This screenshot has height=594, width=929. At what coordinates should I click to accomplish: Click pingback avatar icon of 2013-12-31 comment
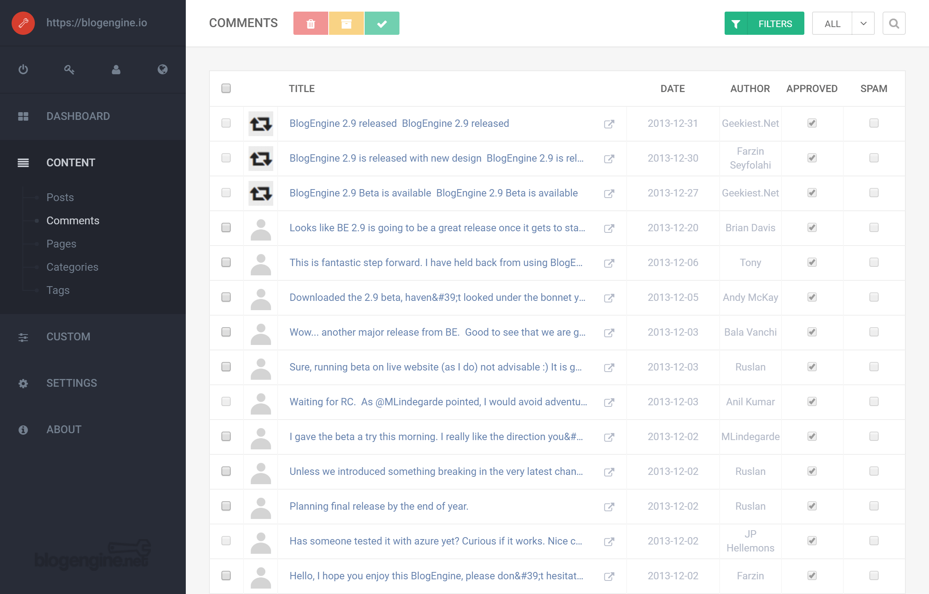coord(261,124)
